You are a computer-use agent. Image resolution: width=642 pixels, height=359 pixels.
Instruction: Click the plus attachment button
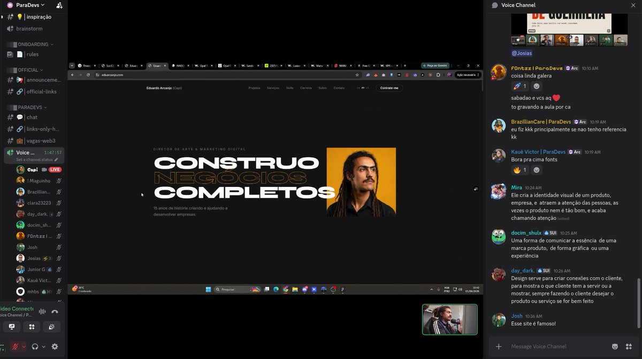[x=499, y=347]
